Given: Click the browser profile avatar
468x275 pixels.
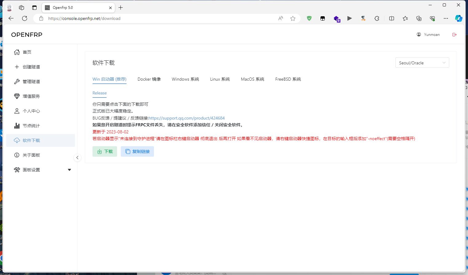Looking at the screenshot, I should coord(9,8).
